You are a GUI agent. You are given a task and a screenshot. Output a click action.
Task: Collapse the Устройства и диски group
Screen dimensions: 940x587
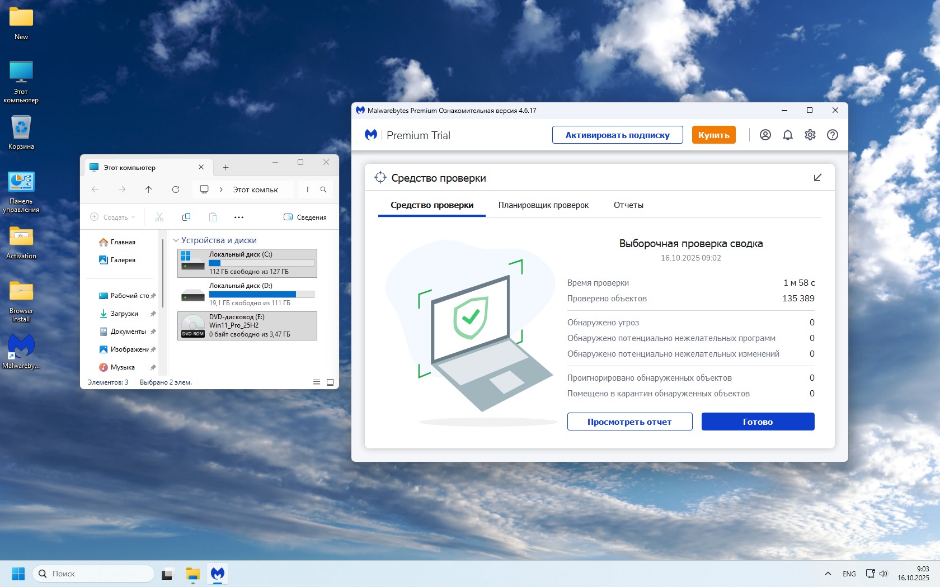176,240
